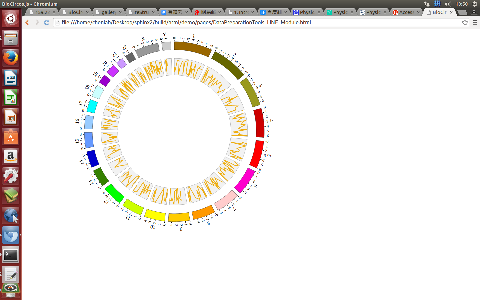Click line plot track under chromosome 2

point(216,81)
